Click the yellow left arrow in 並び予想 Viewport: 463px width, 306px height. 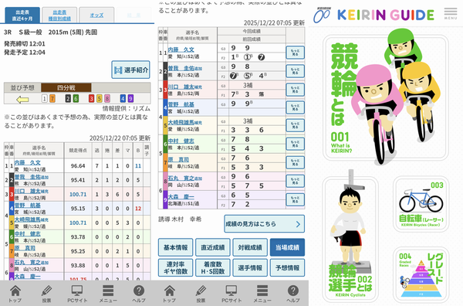point(22,99)
